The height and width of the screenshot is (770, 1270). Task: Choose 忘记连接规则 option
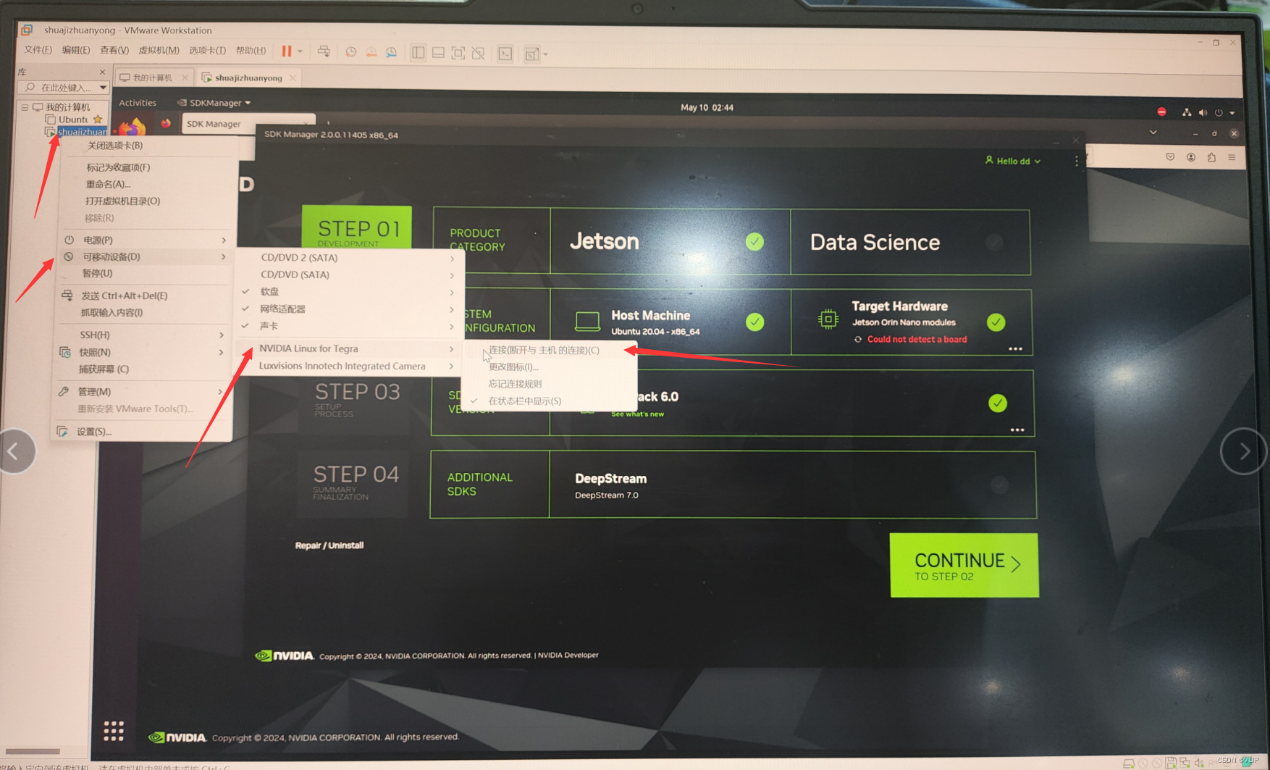515,384
